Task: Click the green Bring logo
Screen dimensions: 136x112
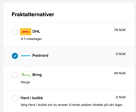Action: coord(26,75)
